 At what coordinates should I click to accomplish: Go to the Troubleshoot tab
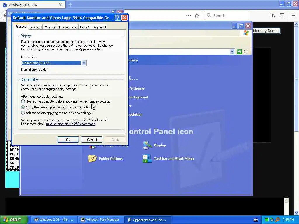(67, 27)
